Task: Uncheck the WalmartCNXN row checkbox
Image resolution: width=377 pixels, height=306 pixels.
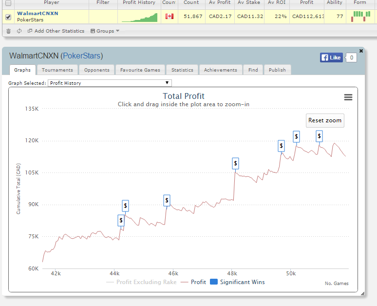Action: coord(8,17)
